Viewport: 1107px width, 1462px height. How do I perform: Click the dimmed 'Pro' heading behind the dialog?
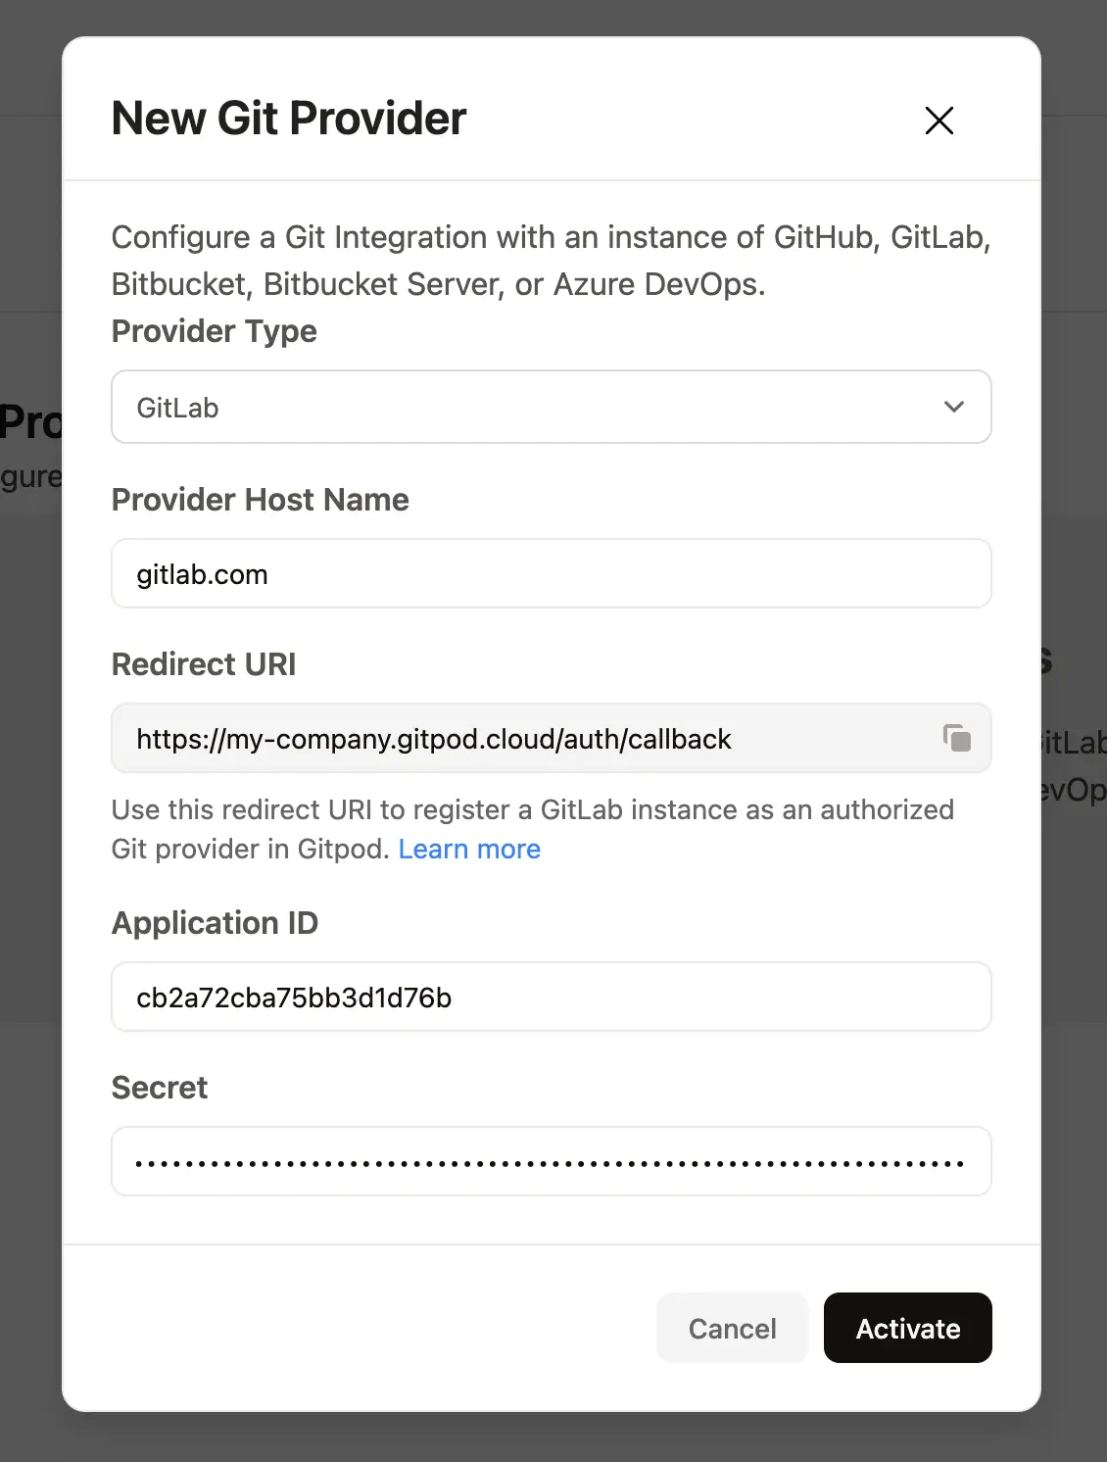pyautogui.click(x=30, y=422)
